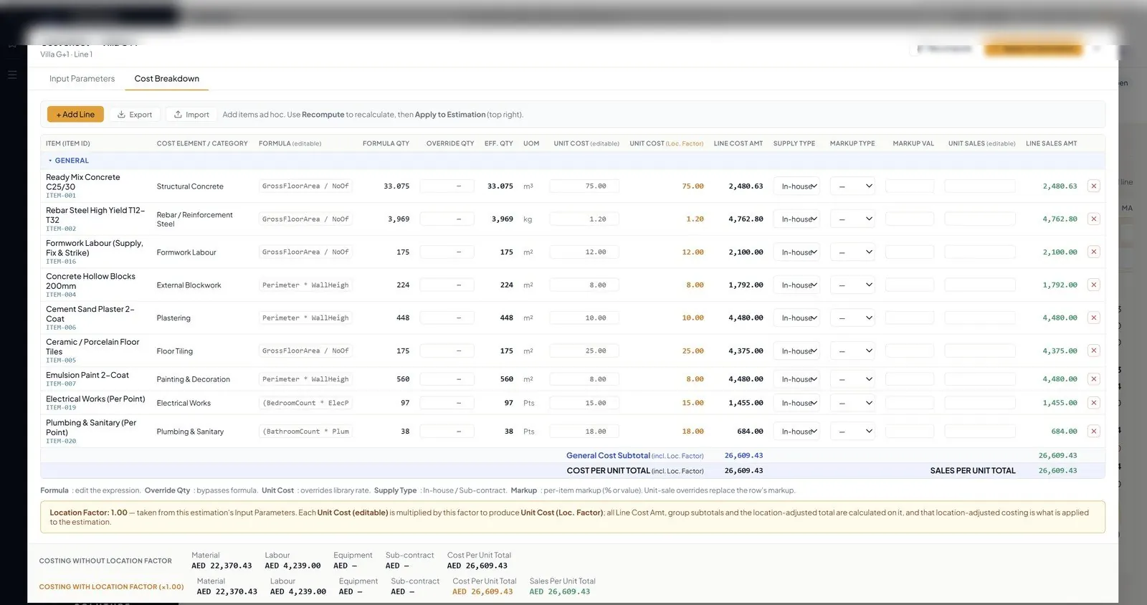1147x605 pixels.
Task: Edit the Unit Cost 25.00 for Floor Tiles
Action: [584, 351]
